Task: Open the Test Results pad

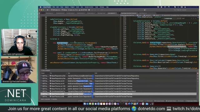Action: click(149, 101)
